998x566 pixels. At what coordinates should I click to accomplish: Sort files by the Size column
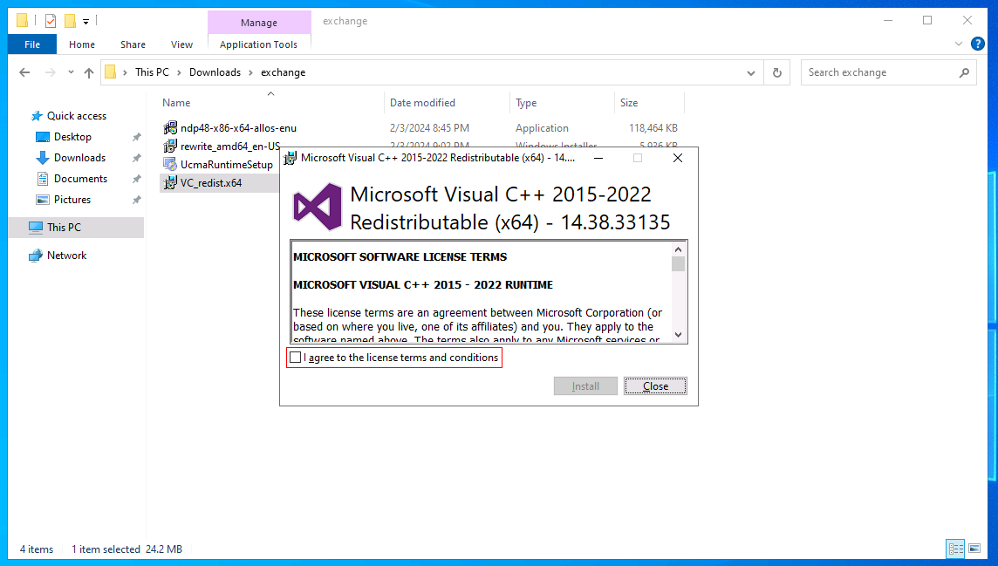[x=629, y=102]
